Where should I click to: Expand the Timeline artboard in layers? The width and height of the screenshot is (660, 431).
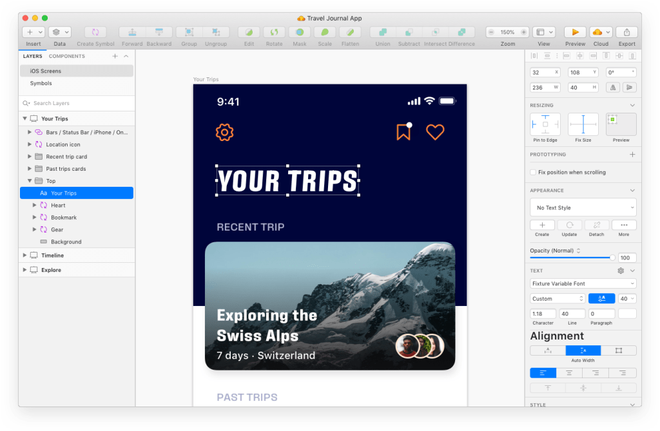click(25, 256)
